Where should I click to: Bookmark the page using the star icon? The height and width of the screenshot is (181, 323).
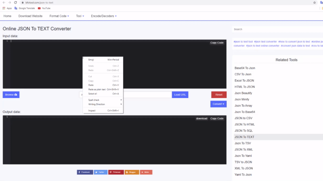tap(315, 2)
